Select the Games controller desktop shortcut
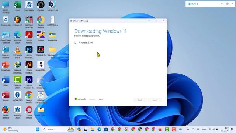This screenshot has width=236, height=133. click(x=41, y=36)
